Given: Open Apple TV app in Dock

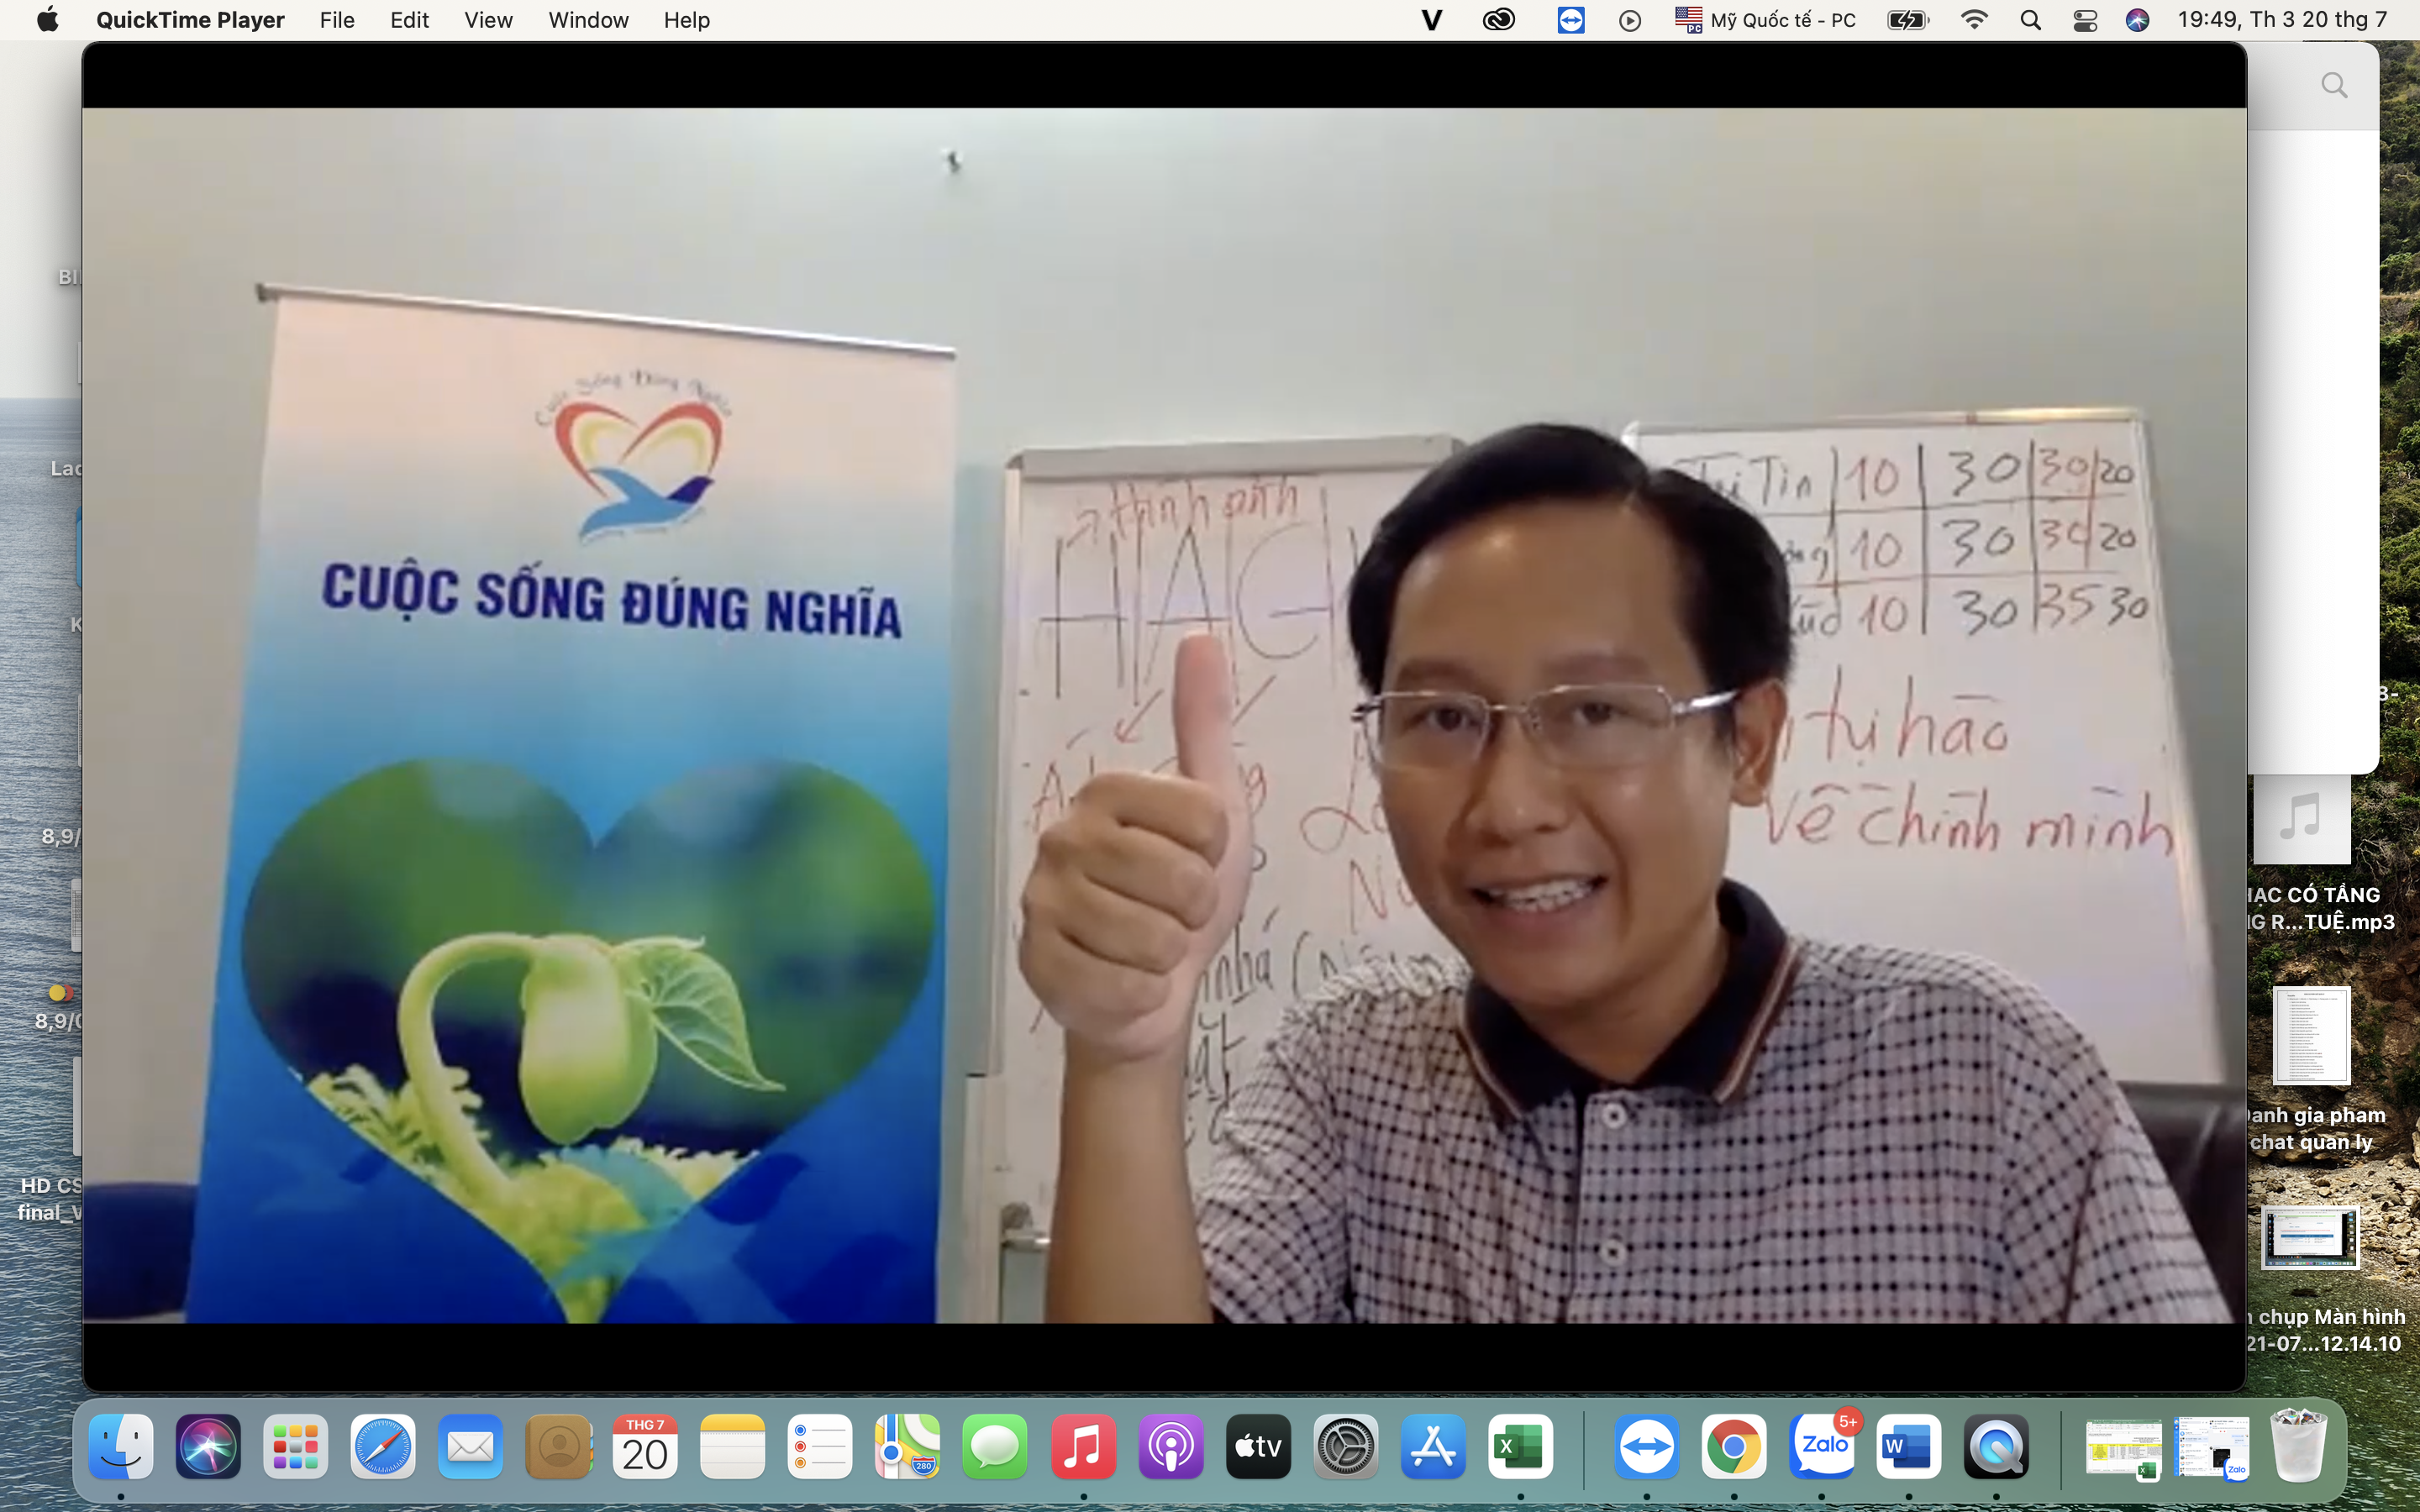Looking at the screenshot, I should pyautogui.click(x=1258, y=1447).
